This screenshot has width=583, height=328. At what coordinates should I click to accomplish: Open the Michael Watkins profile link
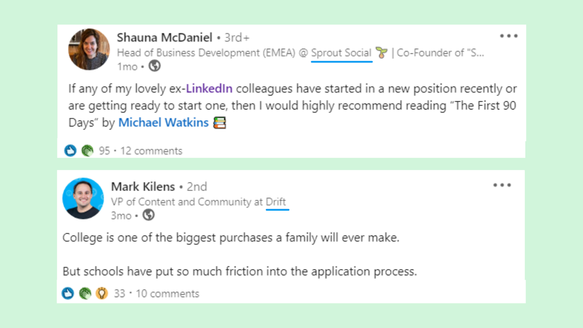[x=163, y=122]
